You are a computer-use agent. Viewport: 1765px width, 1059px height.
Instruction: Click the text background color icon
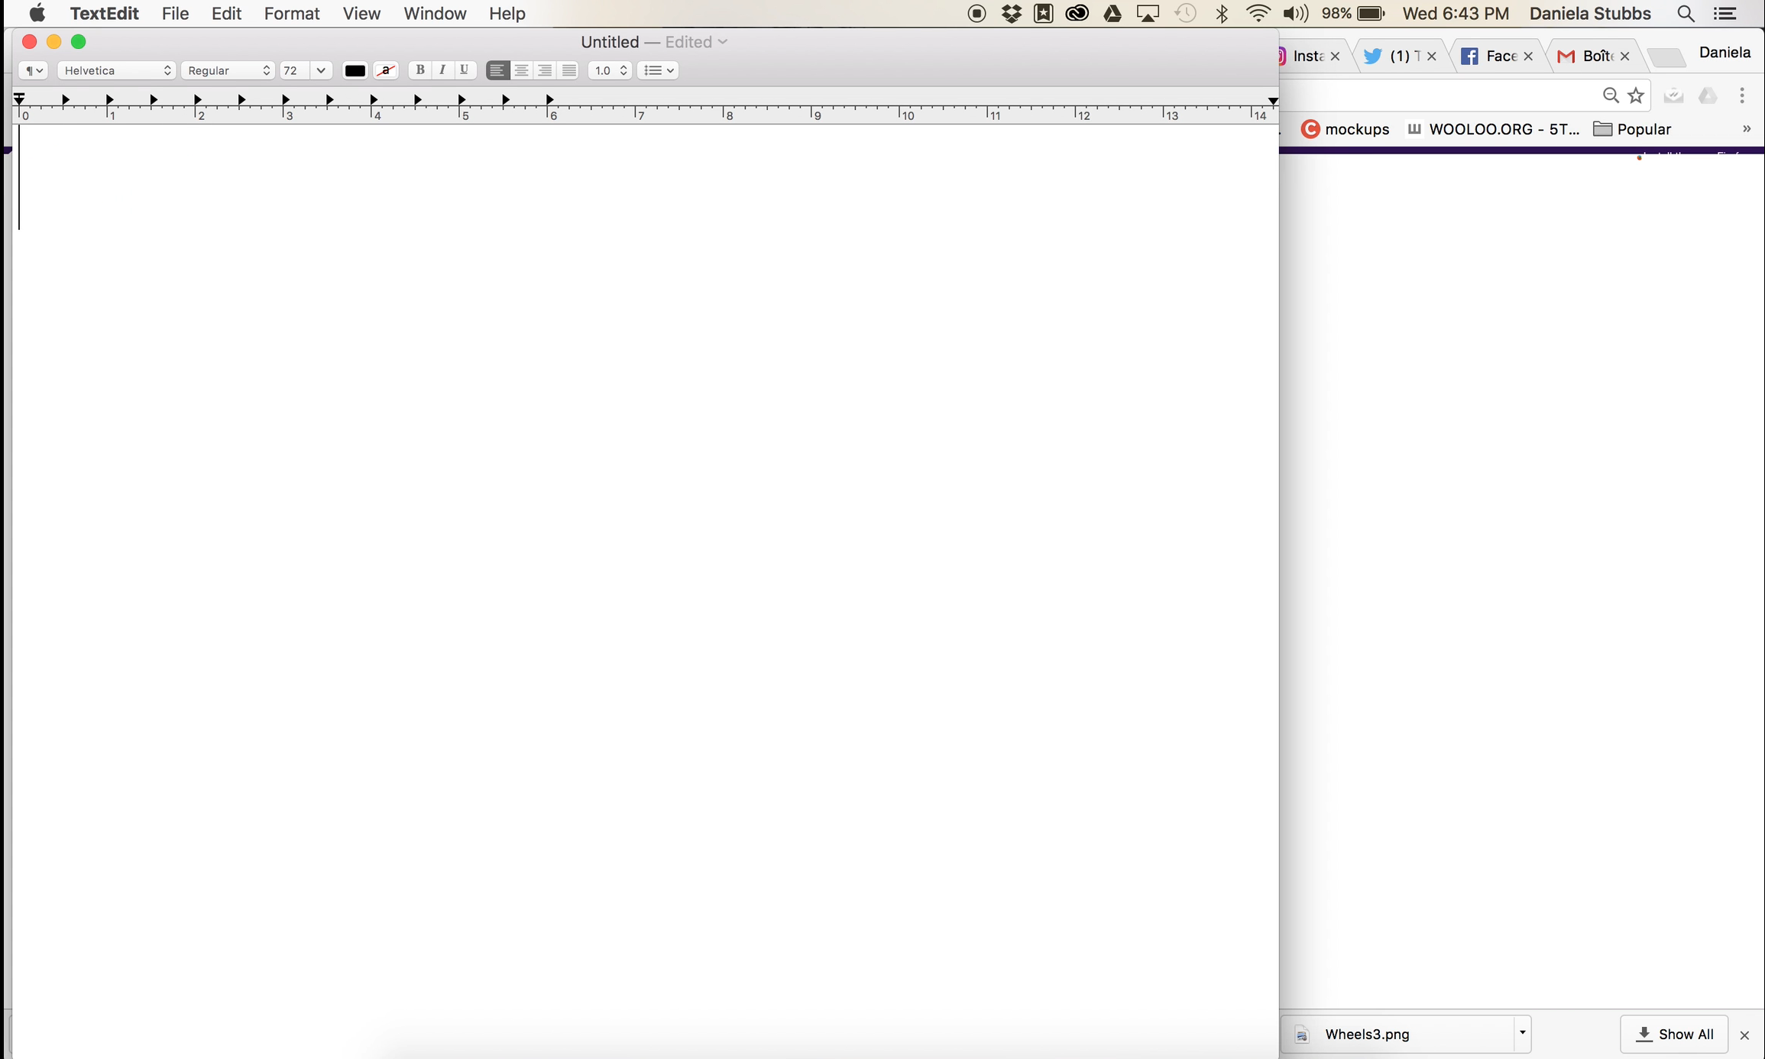[387, 70]
